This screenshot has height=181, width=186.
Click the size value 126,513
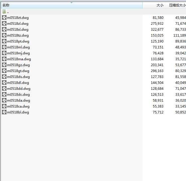click(157, 95)
